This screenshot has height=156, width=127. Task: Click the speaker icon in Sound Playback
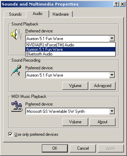click(x=16, y=34)
